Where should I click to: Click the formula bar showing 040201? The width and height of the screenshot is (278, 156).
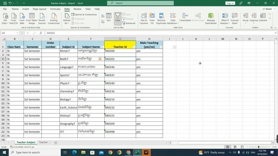pos(159,33)
